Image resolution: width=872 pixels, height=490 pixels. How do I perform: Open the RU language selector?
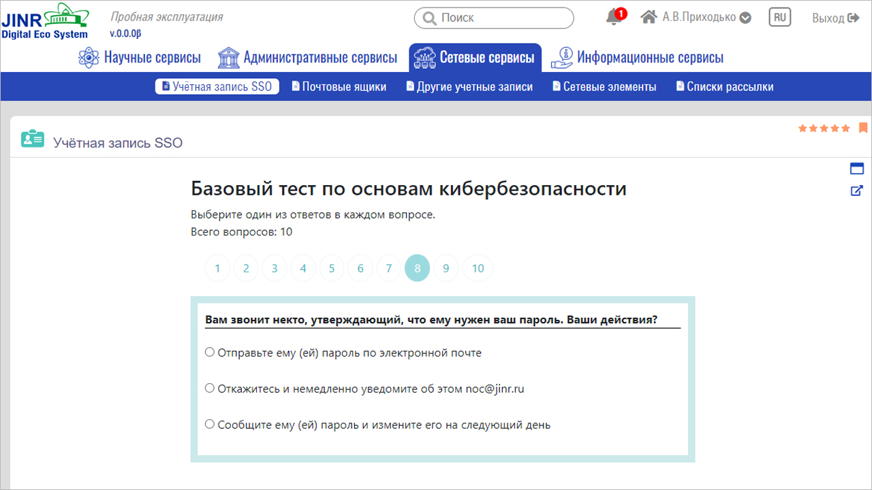(x=779, y=18)
